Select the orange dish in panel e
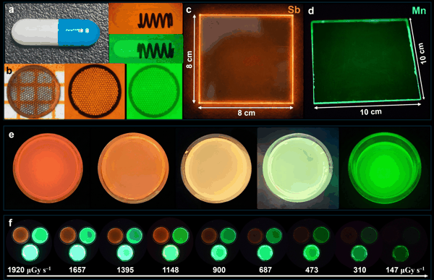 (x=133, y=168)
